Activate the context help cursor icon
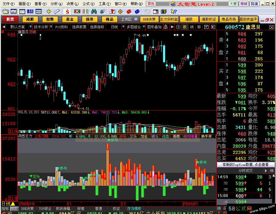The width and height of the screenshot is (276, 214). point(174,12)
